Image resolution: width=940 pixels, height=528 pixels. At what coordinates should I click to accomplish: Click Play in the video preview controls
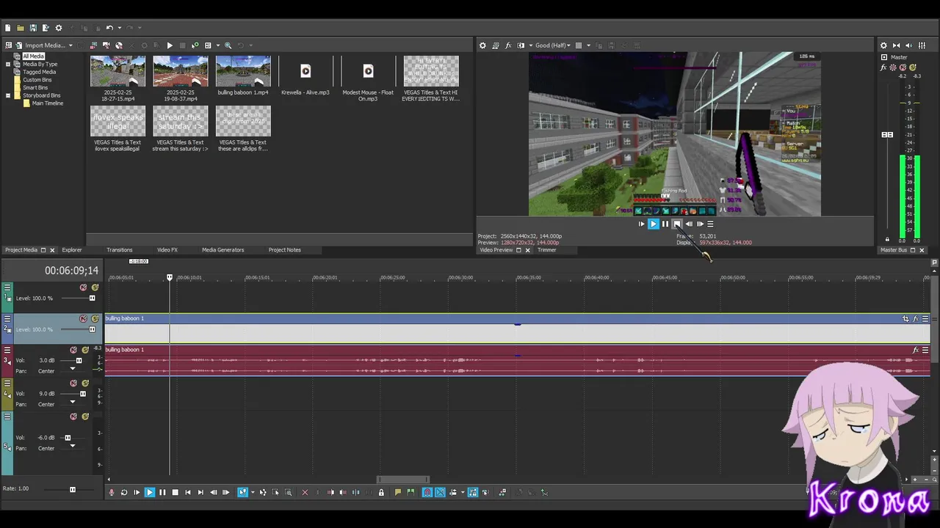653,224
